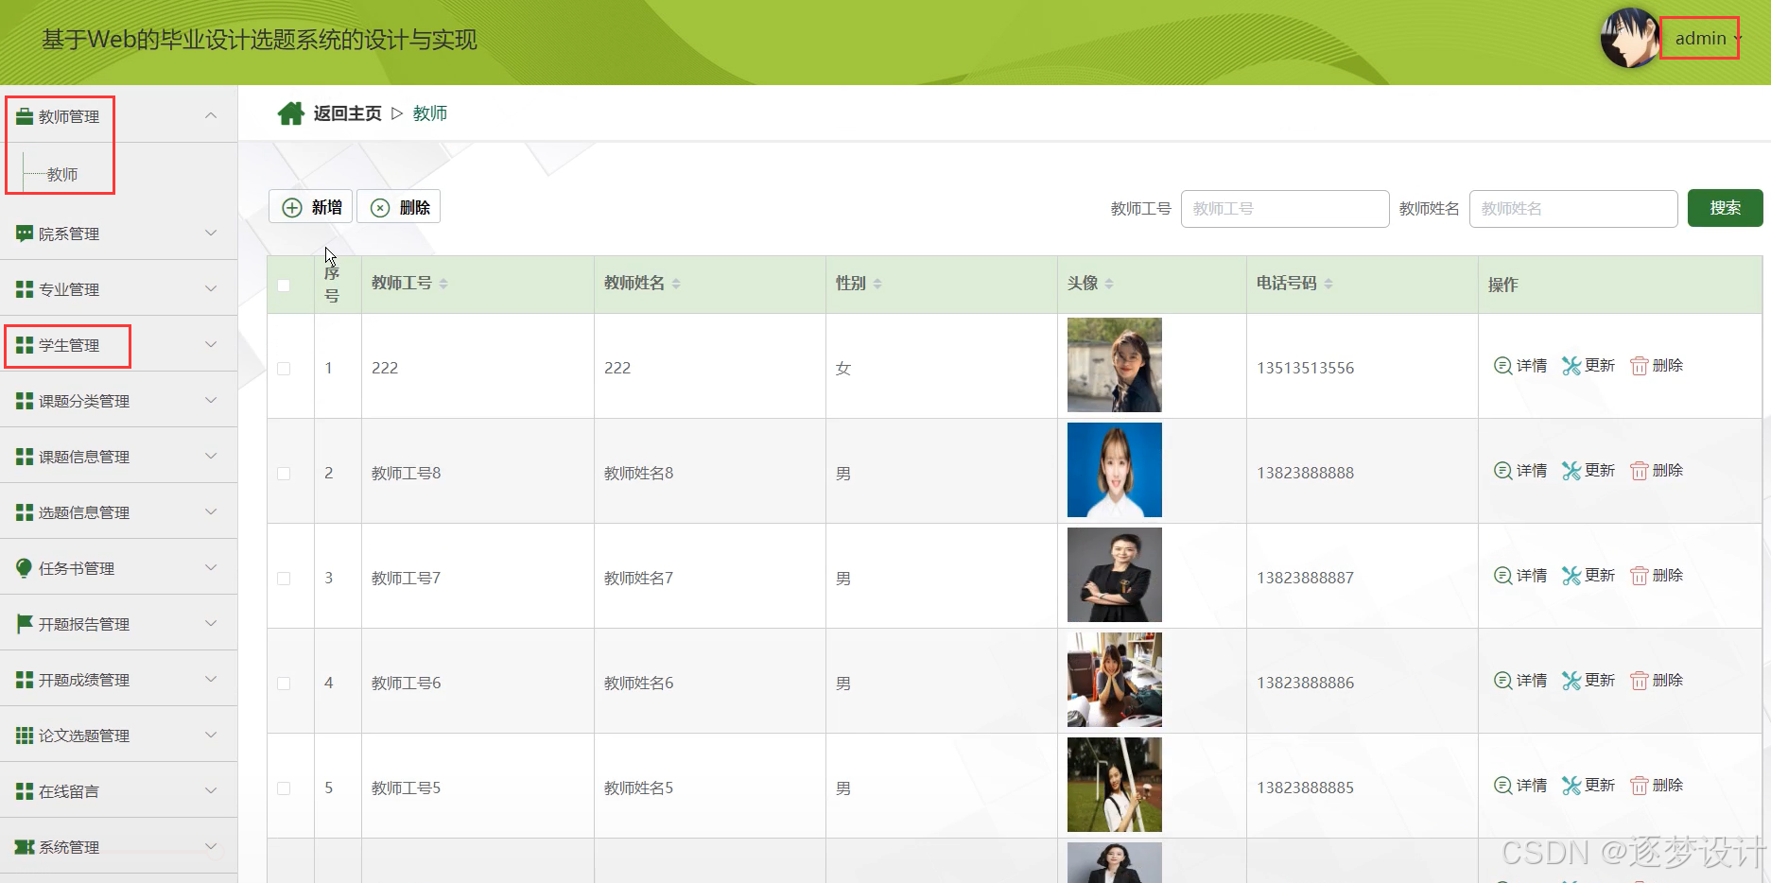Open the 教师 submenu item

point(62,174)
